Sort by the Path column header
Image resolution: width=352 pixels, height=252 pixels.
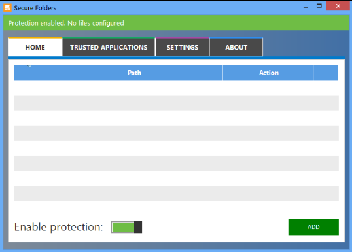tap(133, 73)
